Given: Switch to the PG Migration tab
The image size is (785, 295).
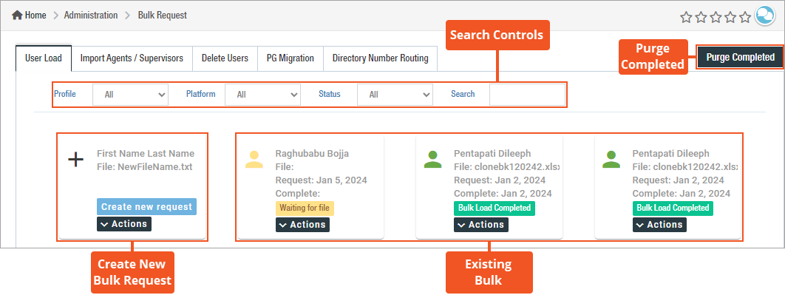Looking at the screenshot, I should [290, 58].
